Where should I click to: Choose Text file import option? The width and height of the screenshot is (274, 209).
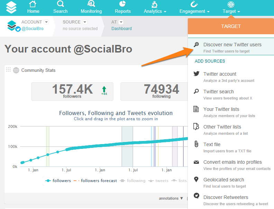coord(231,147)
